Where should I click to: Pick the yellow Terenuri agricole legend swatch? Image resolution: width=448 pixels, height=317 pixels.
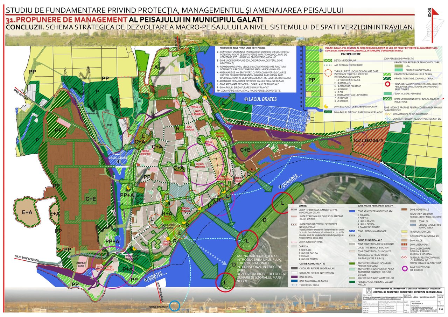tap(404, 232)
